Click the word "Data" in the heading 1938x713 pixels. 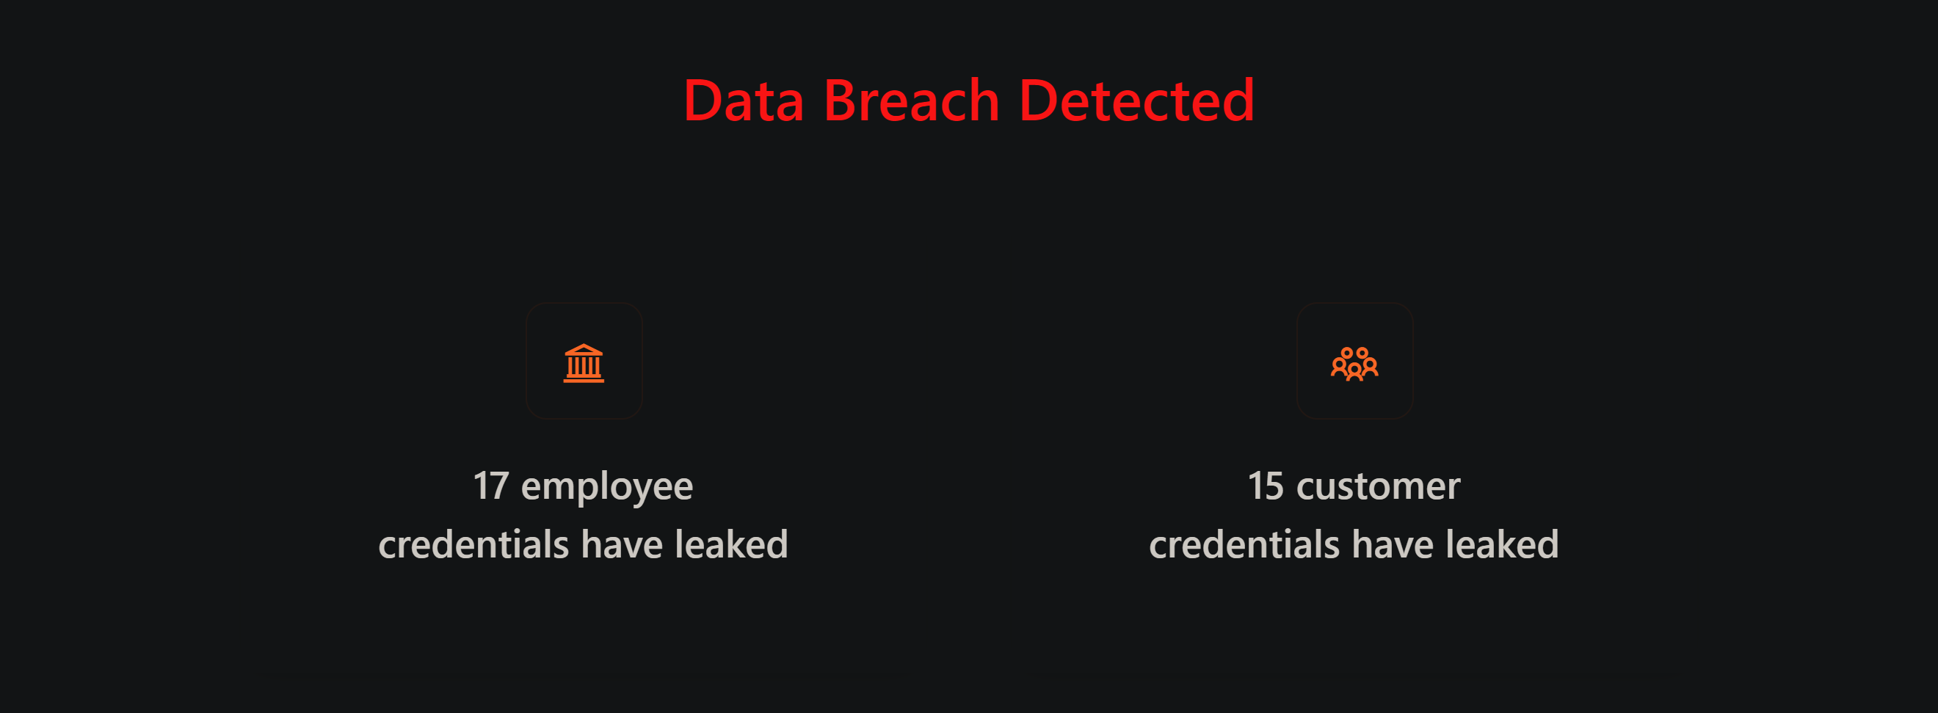744,100
